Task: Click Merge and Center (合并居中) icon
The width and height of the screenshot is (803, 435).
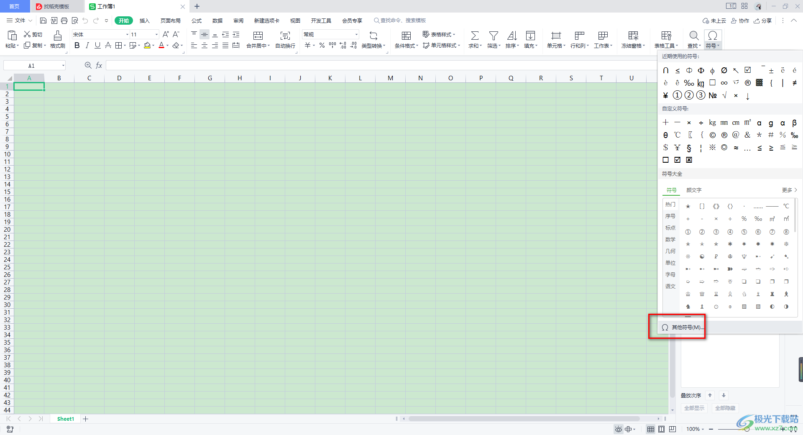Action: pyautogui.click(x=258, y=36)
